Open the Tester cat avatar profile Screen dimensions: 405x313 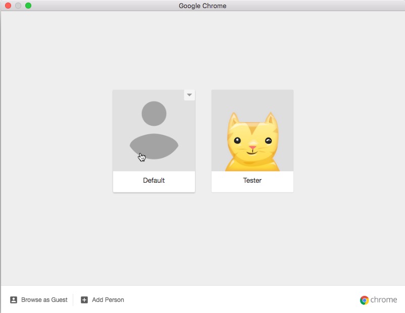tap(252, 130)
